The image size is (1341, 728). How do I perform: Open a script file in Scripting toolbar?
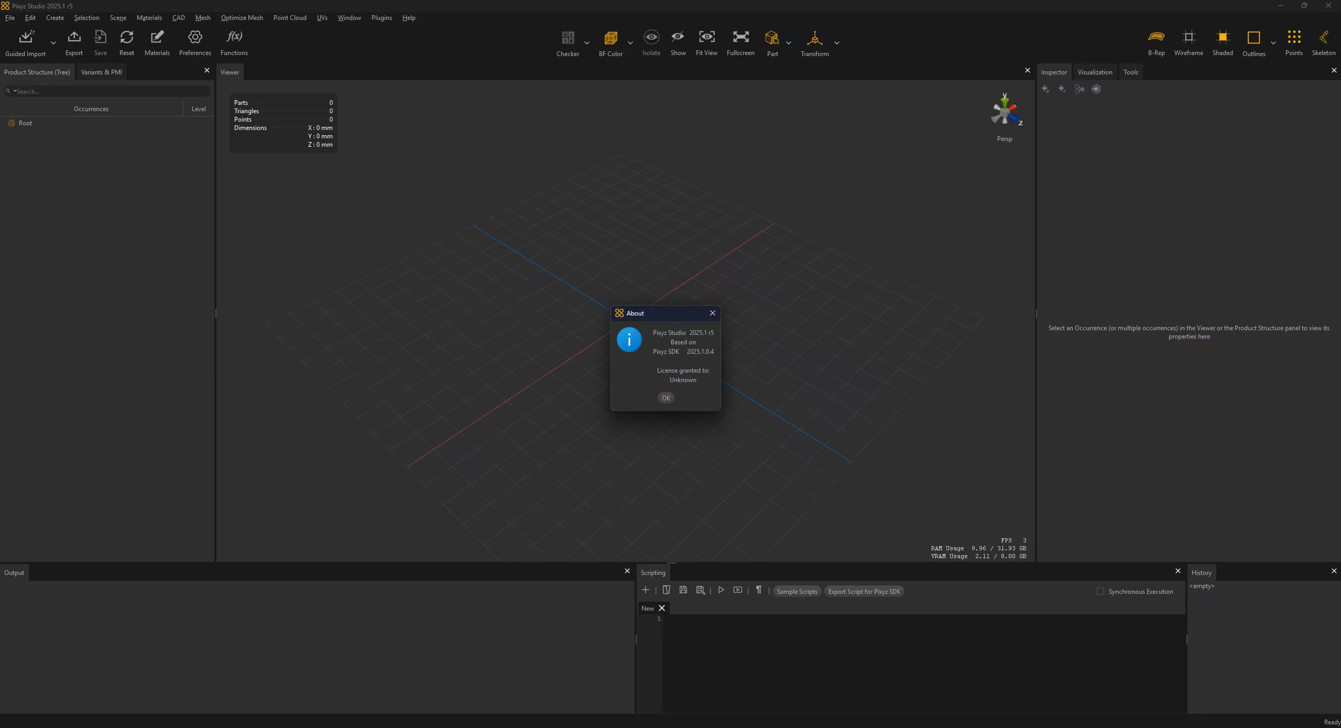click(666, 590)
